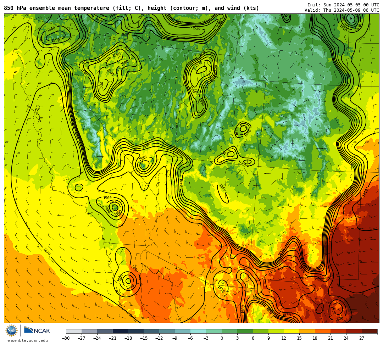Pick the colorbar swatch between 3 and 6
Image resolution: width=383 pixels, height=345 pixels.
tap(245, 331)
